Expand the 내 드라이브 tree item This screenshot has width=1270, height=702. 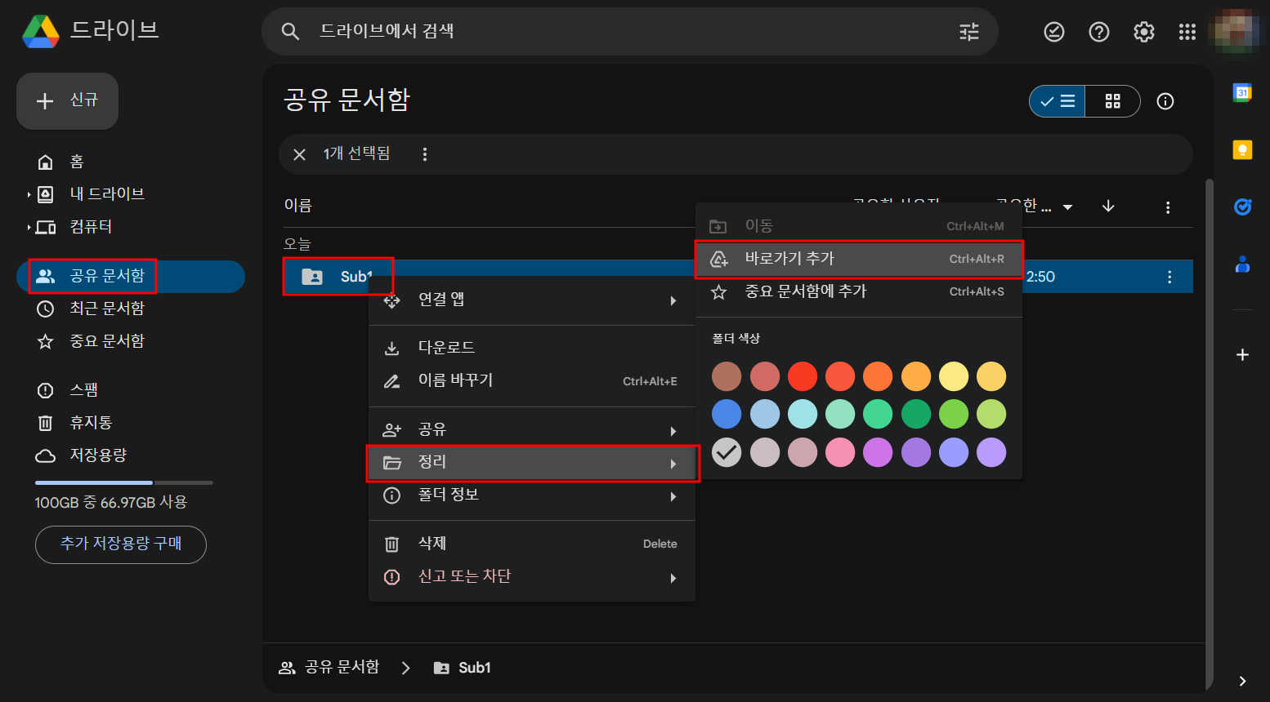point(29,193)
